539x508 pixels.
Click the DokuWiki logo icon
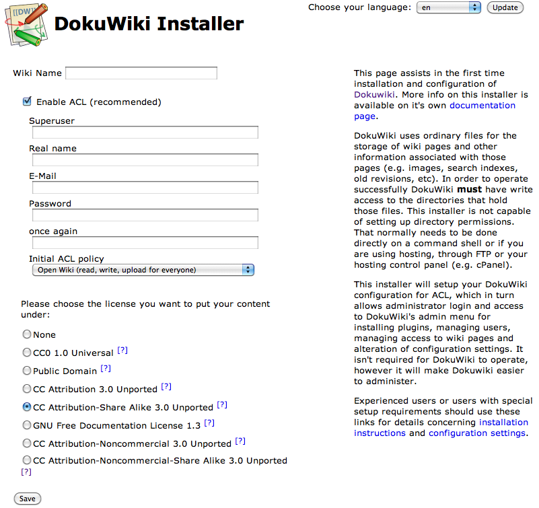point(26,24)
